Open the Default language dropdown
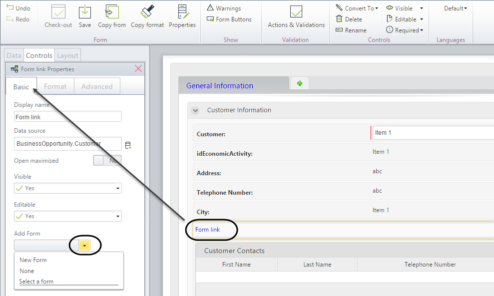Viewport: 494px width, 296px height. point(456,8)
